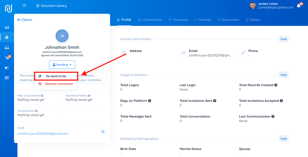Click the Spouse label
The image size is (308, 157).
coord(244,149)
